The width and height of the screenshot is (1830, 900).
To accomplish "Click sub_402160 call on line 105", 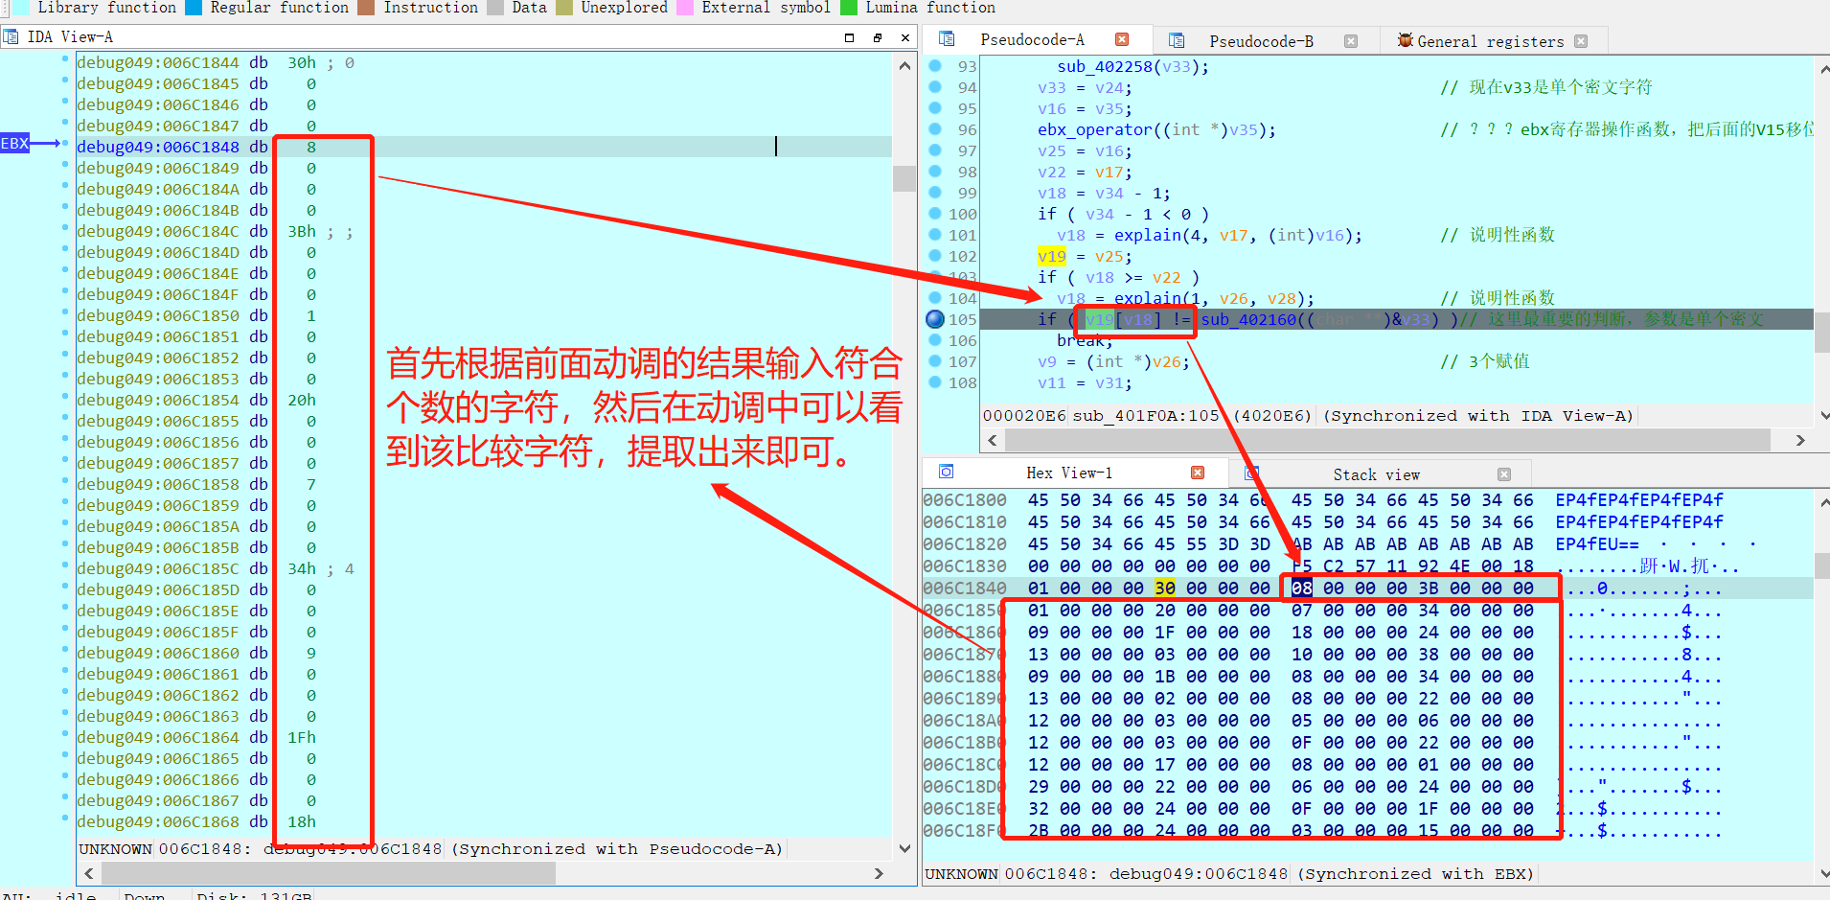I will click(x=1248, y=319).
